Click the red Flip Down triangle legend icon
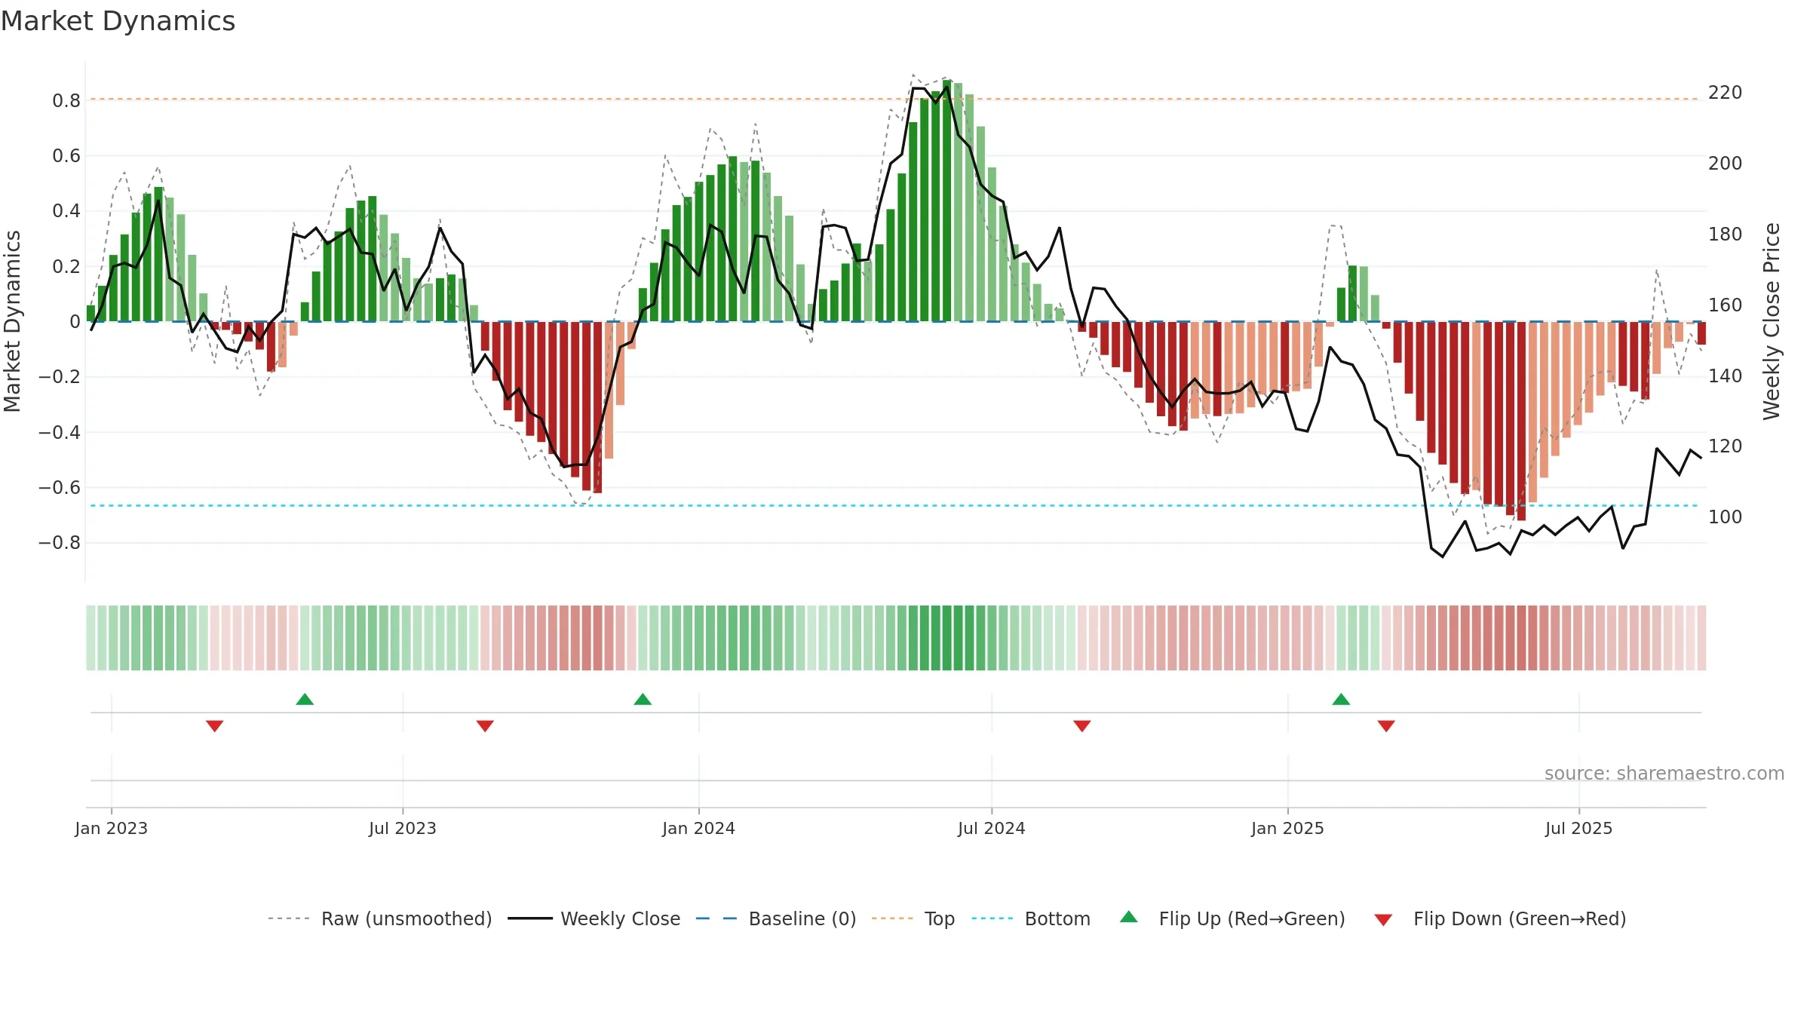Viewport: 1810px width, 1018px height. tap(1383, 920)
